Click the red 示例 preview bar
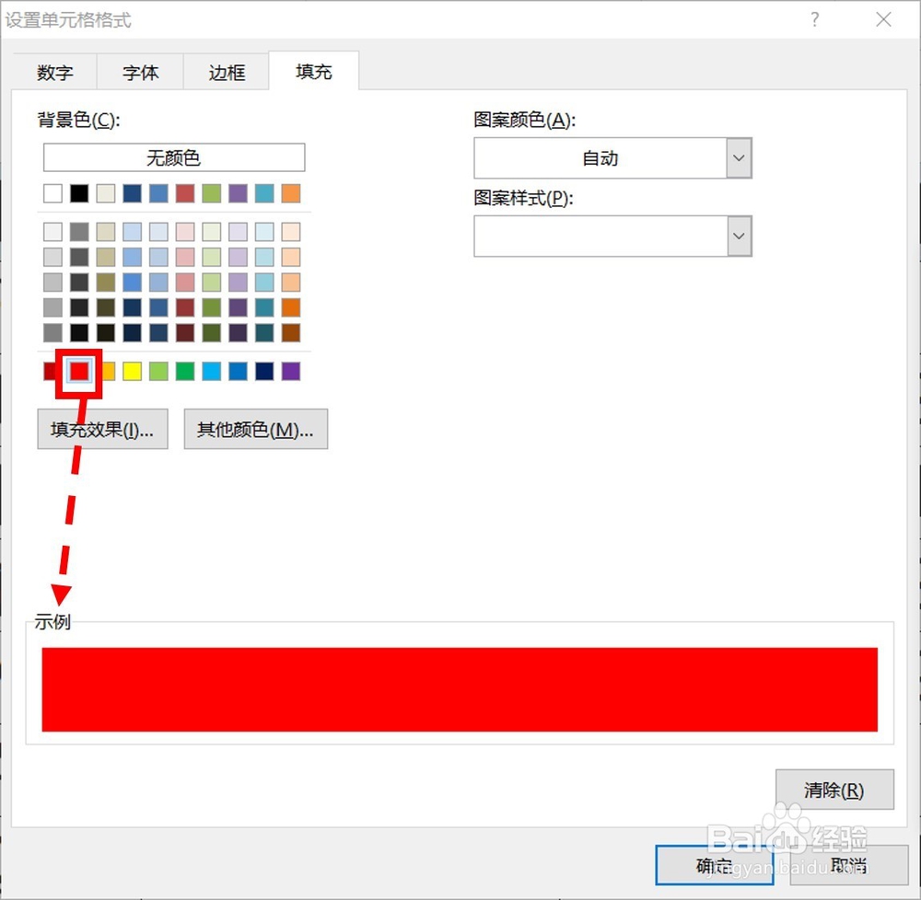 tap(460, 689)
